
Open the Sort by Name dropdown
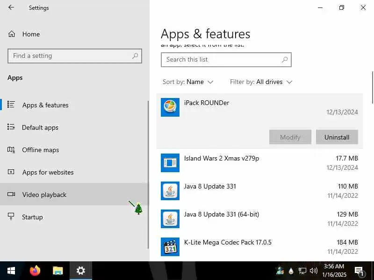(188, 82)
